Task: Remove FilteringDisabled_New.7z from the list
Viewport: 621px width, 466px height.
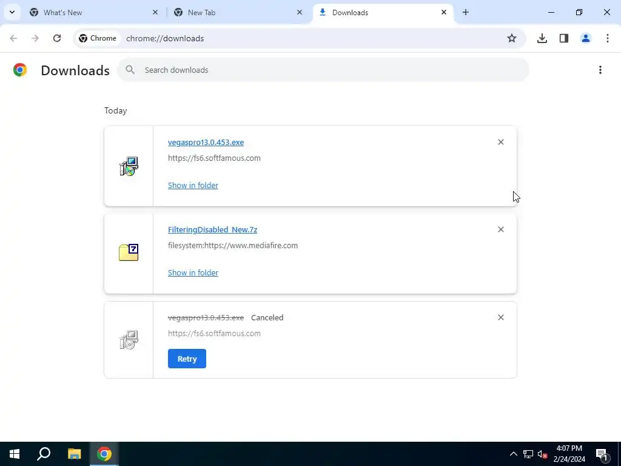Action: (500, 229)
